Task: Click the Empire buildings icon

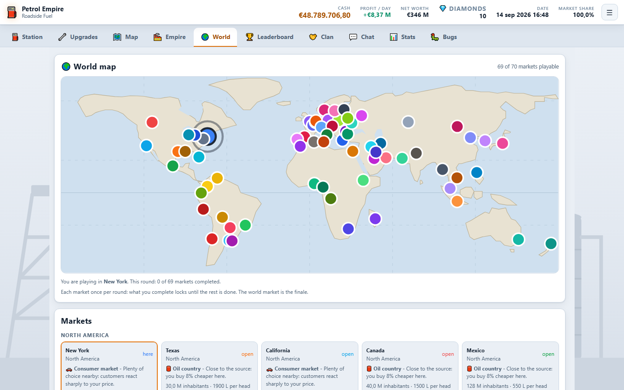Action: [158, 37]
